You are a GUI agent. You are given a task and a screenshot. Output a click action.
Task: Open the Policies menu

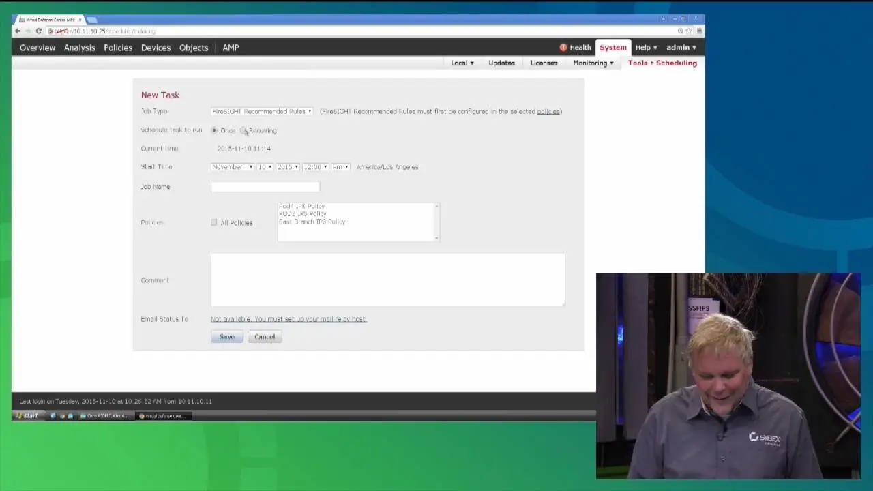coord(118,48)
